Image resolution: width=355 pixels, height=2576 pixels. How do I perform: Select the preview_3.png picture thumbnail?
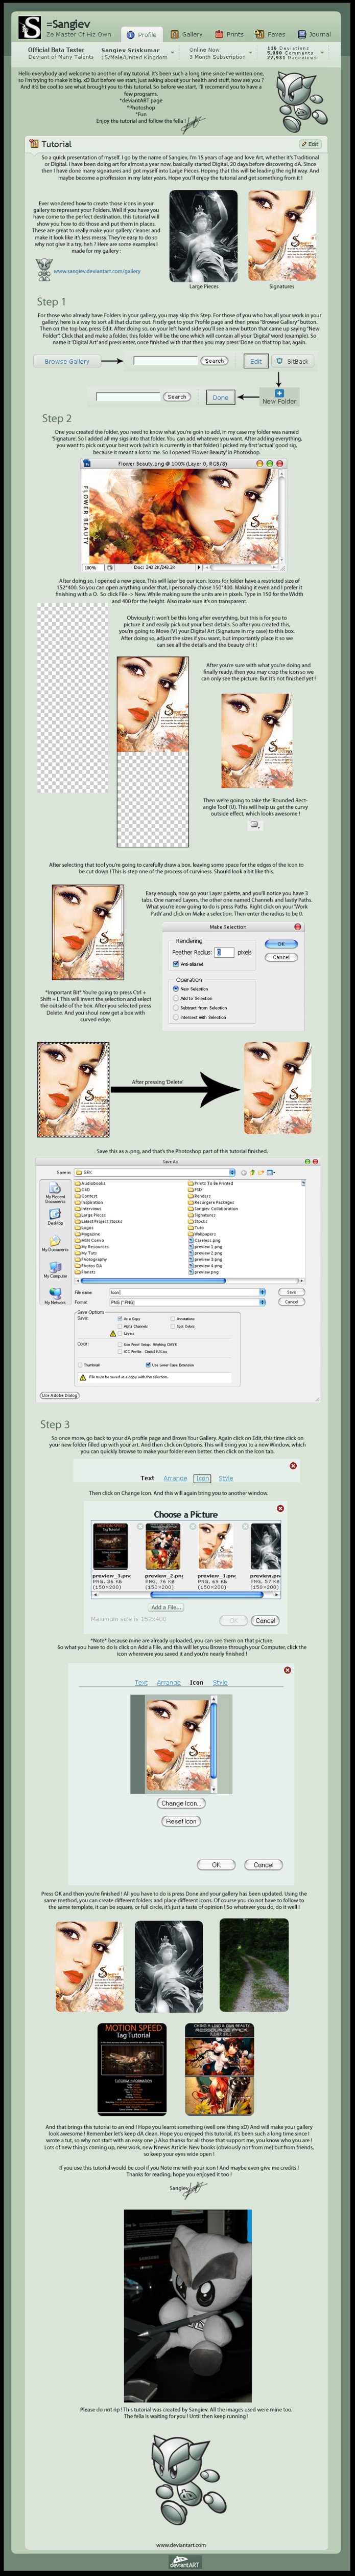110,1546
